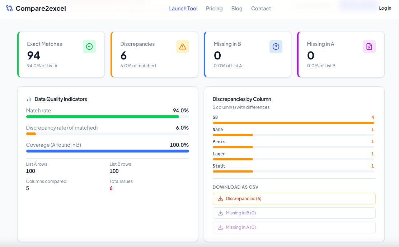
Task: Select the Exact Matches summary card
Action: (61, 54)
